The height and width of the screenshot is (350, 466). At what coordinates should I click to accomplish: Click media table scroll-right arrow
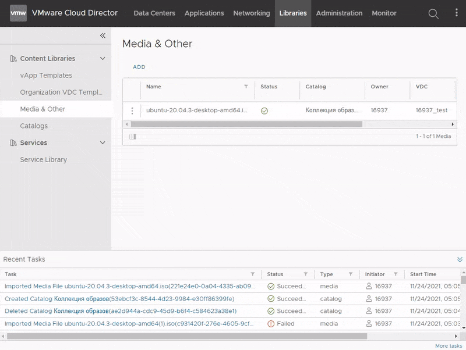453,124
